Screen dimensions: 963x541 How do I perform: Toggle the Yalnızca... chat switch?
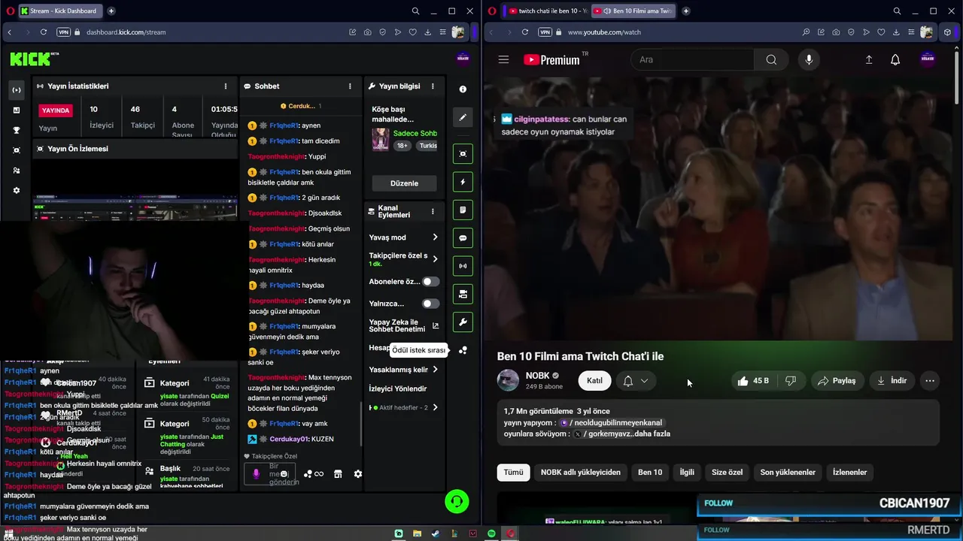[430, 304]
